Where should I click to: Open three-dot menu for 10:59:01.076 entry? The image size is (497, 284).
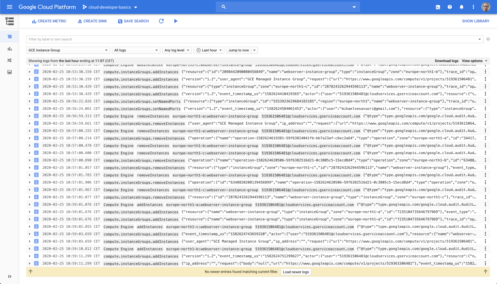(x=485, y=205)
